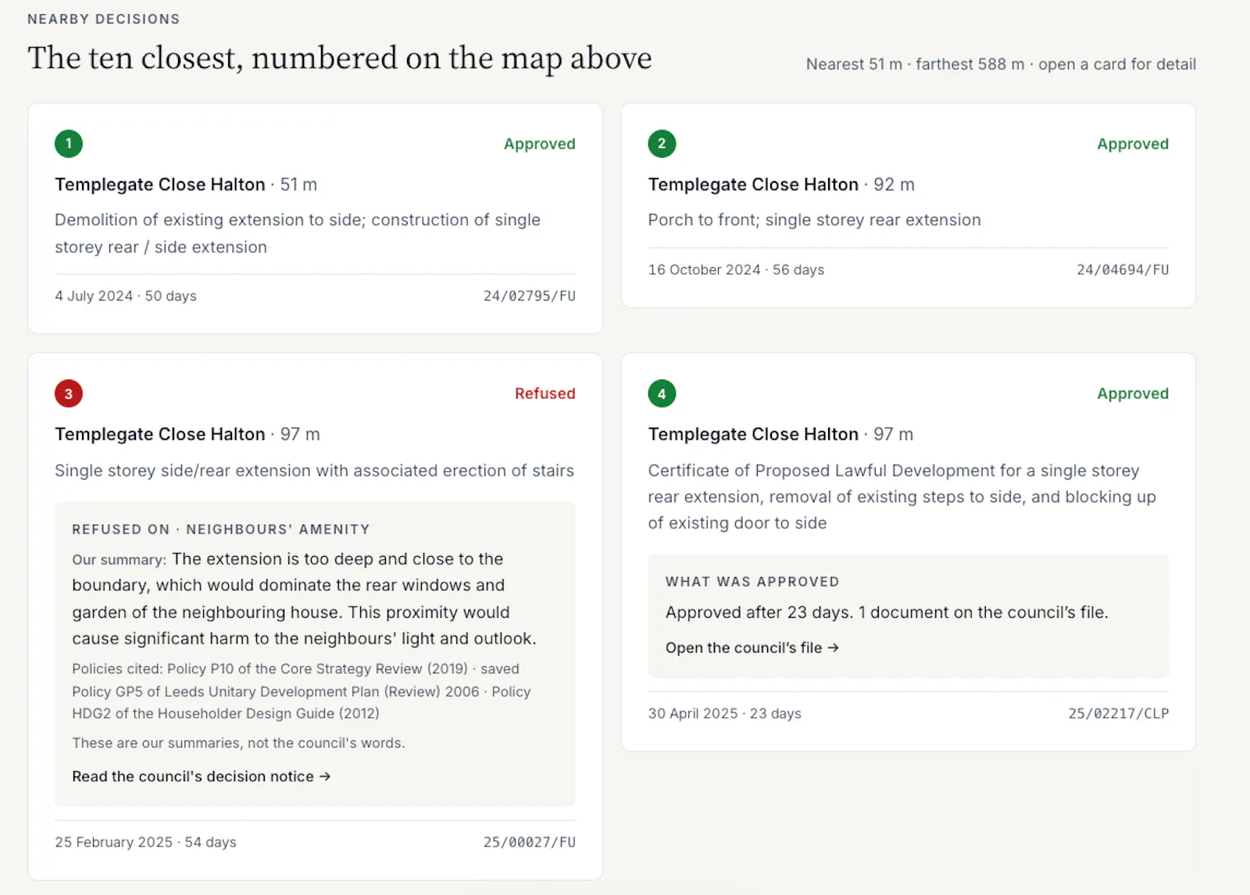This screenshot has width=1250, height=895.
Task: Click the green number 4 map marker badge
Action: (x=662, y=394)
